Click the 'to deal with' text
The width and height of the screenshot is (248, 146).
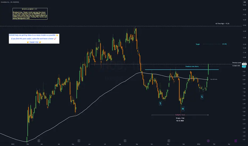236,66
